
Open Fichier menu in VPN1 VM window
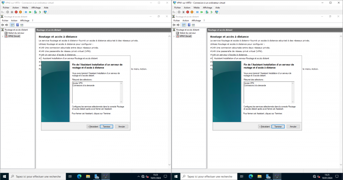click(178, 8)
